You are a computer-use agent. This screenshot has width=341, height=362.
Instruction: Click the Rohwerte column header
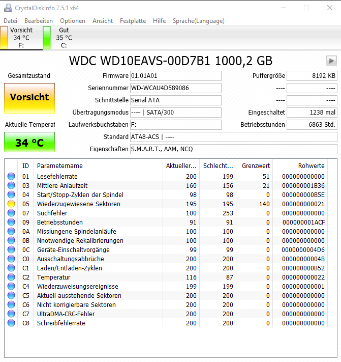(300, 166)
